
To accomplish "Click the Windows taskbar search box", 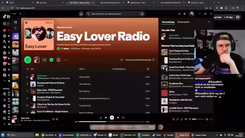I will (x=20, y=135).
